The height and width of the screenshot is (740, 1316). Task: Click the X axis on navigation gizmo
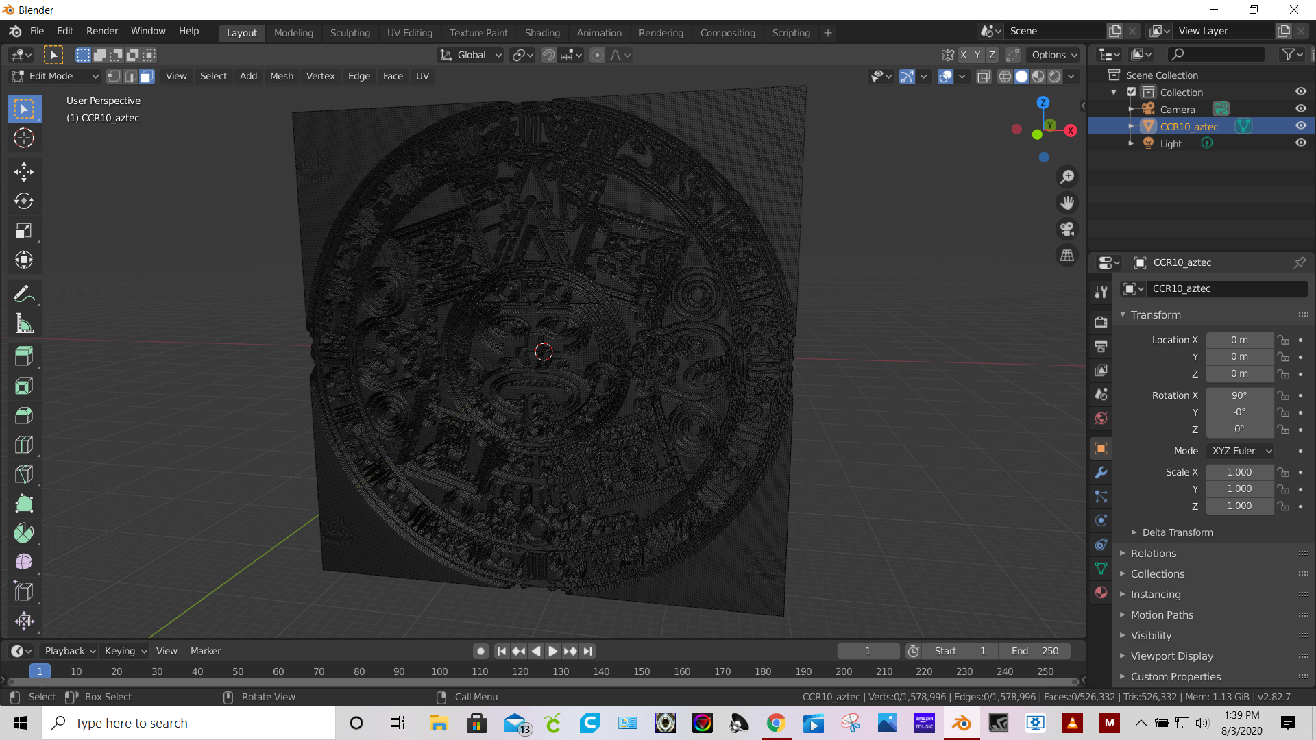[x=1071, y=131]
